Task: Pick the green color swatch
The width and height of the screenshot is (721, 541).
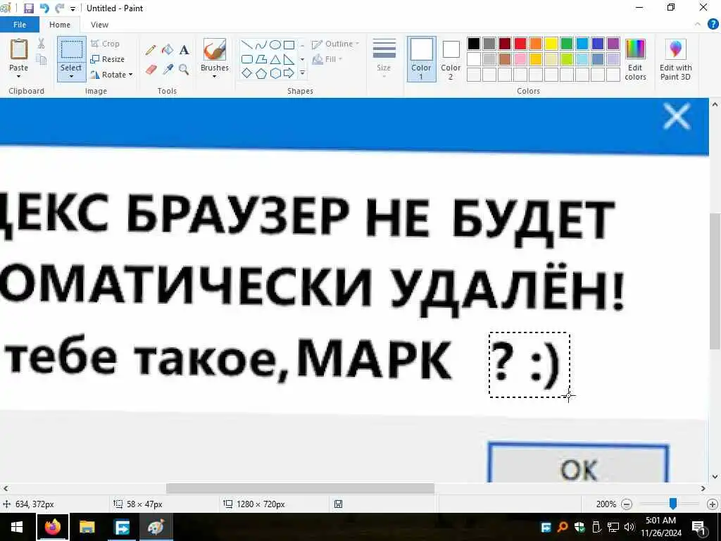Action: coord(567,44)
